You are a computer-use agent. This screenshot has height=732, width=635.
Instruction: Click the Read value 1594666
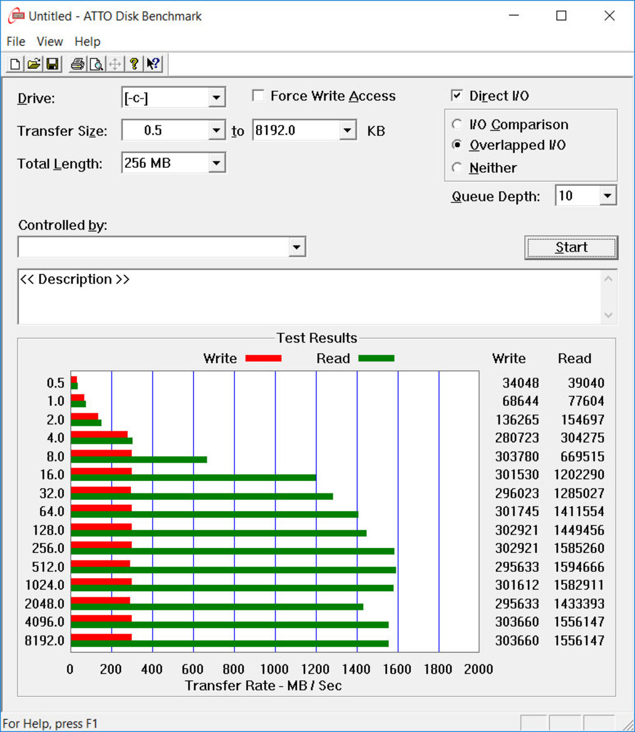(579, 567)
